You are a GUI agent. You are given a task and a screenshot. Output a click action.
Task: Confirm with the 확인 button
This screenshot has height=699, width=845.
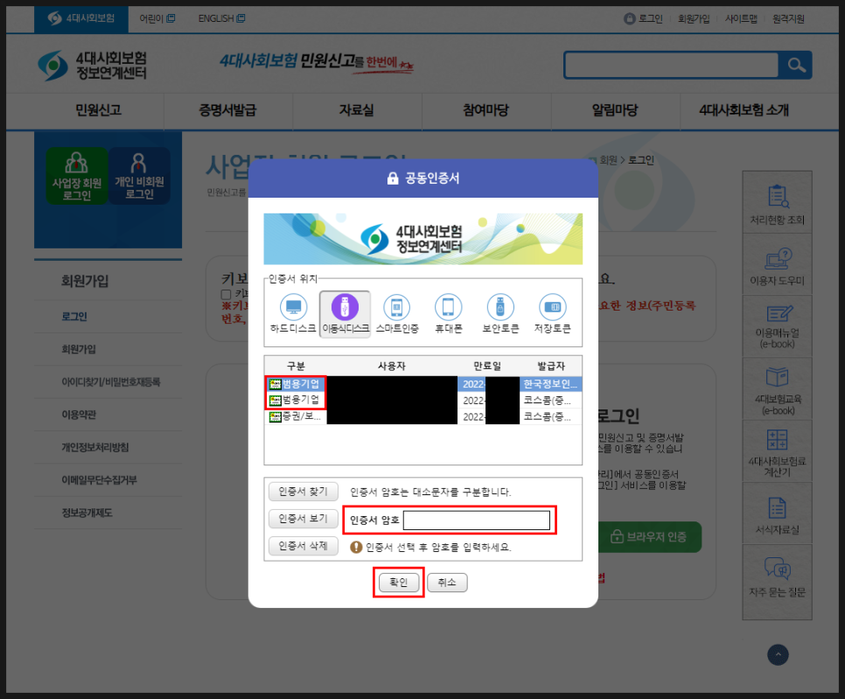coord(399,583)
